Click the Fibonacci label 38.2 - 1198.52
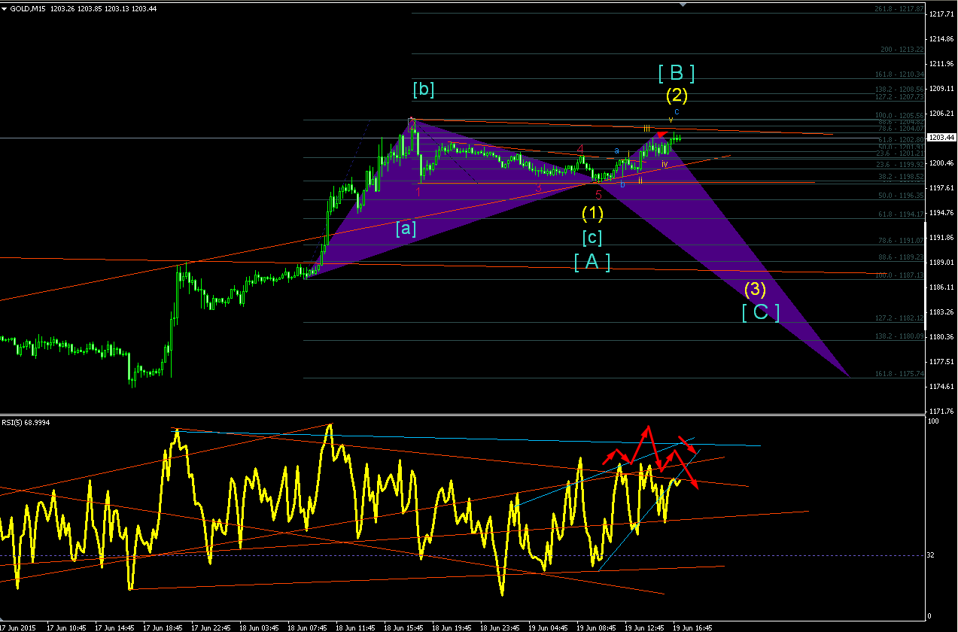Screen dimensions: 958x632 [900, 177]
